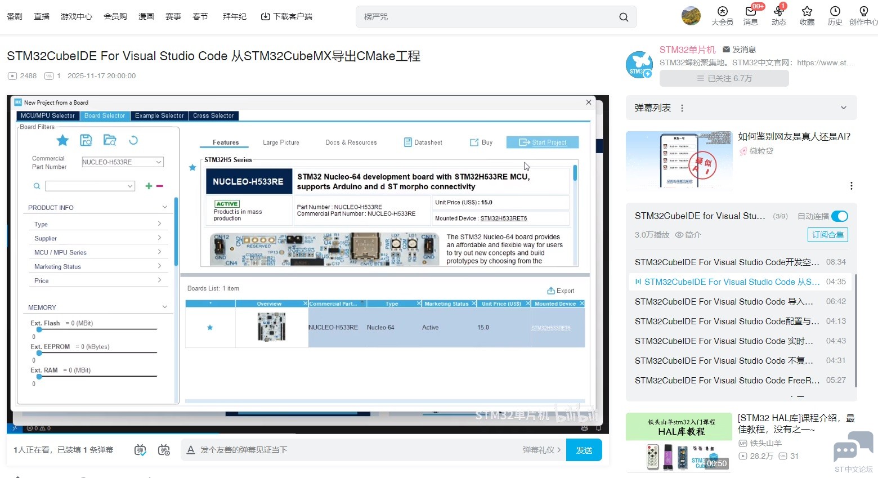Click the 已关注 6.7万 follow button
Screen dimensions: 878x478
point(724,78)
